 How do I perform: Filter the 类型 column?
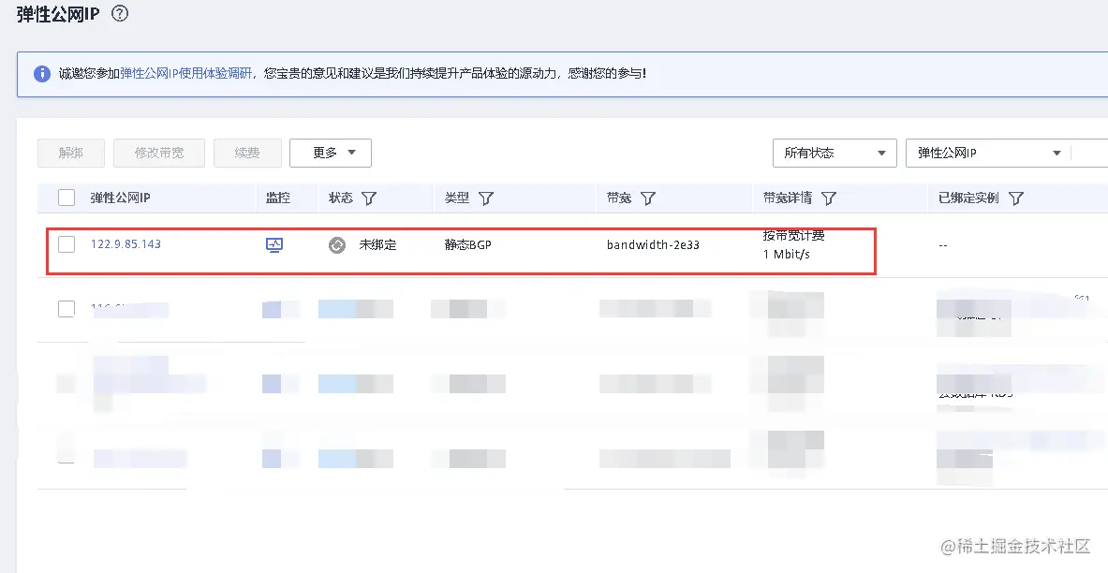[x=486, y=198]
